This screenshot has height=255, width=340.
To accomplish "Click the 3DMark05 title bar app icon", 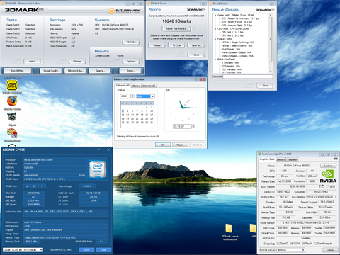I will point(3,4).
